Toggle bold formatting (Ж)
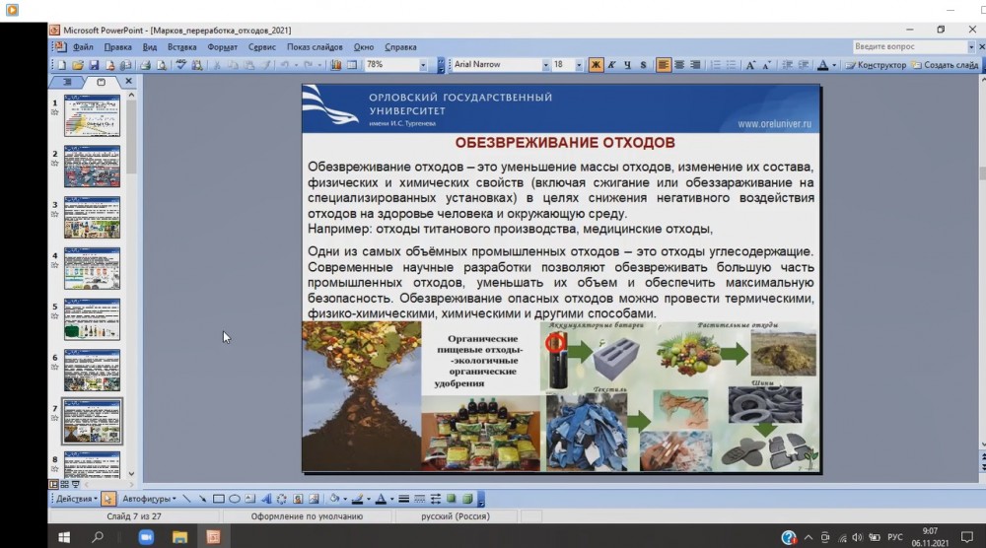 point(596,65)
